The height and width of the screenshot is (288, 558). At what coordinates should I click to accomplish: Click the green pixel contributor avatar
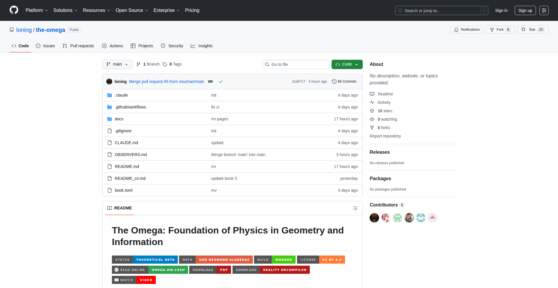398,218
